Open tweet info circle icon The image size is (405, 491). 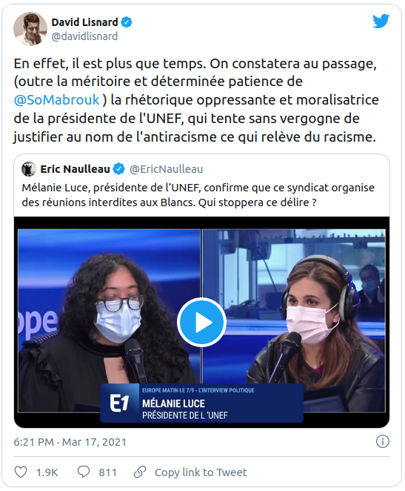(x=383, y=441)
